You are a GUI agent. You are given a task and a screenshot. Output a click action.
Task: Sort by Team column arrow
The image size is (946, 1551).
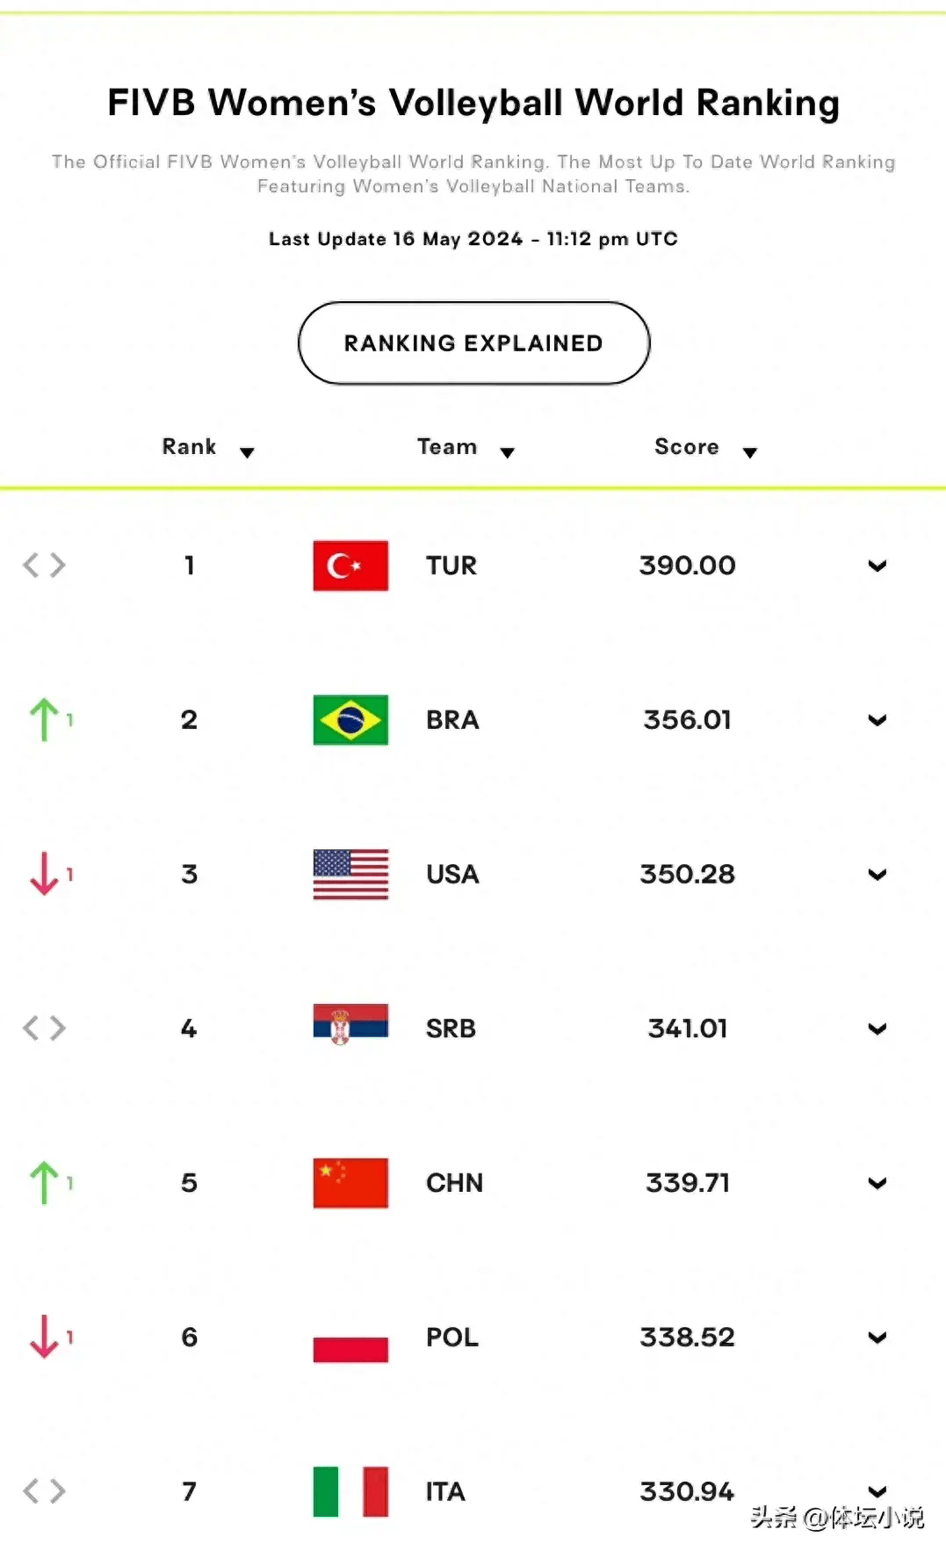(x=507, y=452)
